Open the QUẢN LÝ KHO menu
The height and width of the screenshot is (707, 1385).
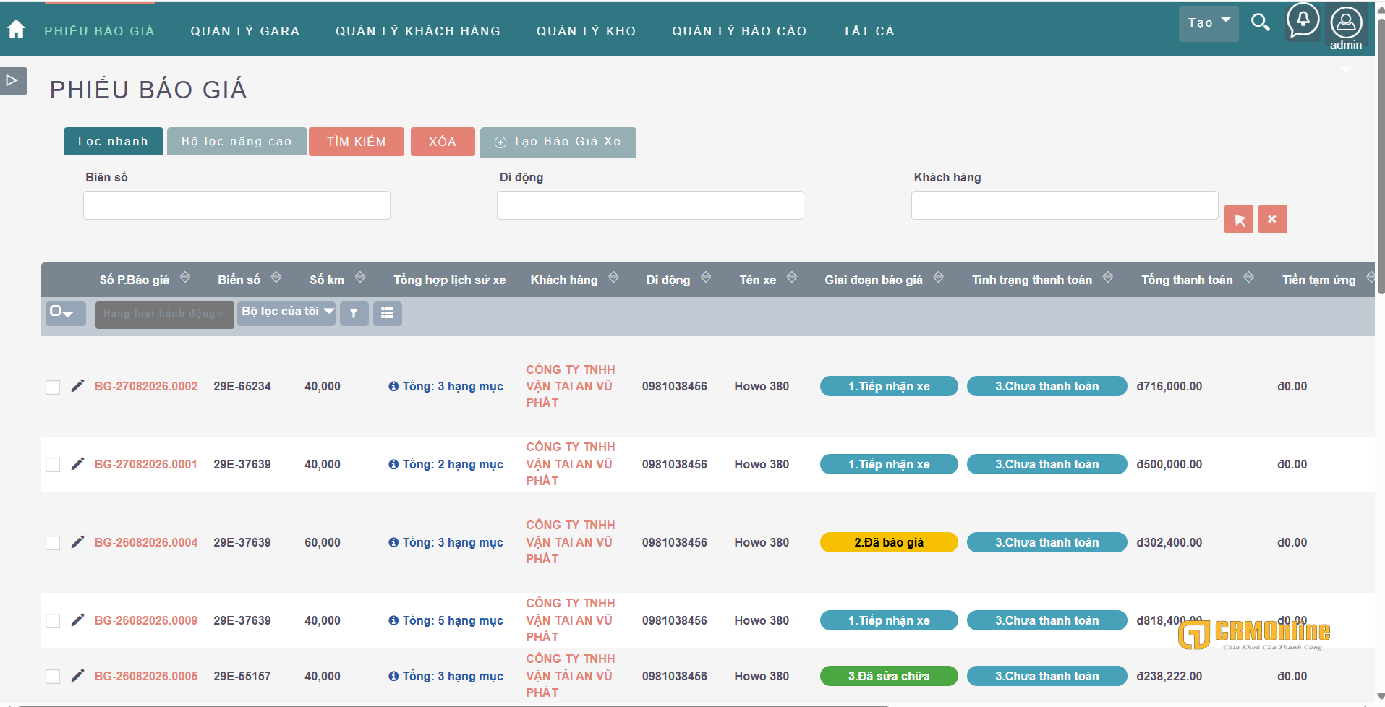587,31
